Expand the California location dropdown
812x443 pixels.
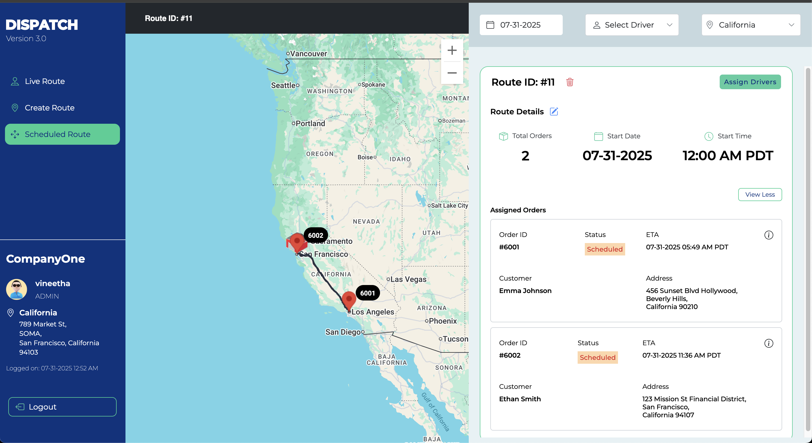point(751,25)
